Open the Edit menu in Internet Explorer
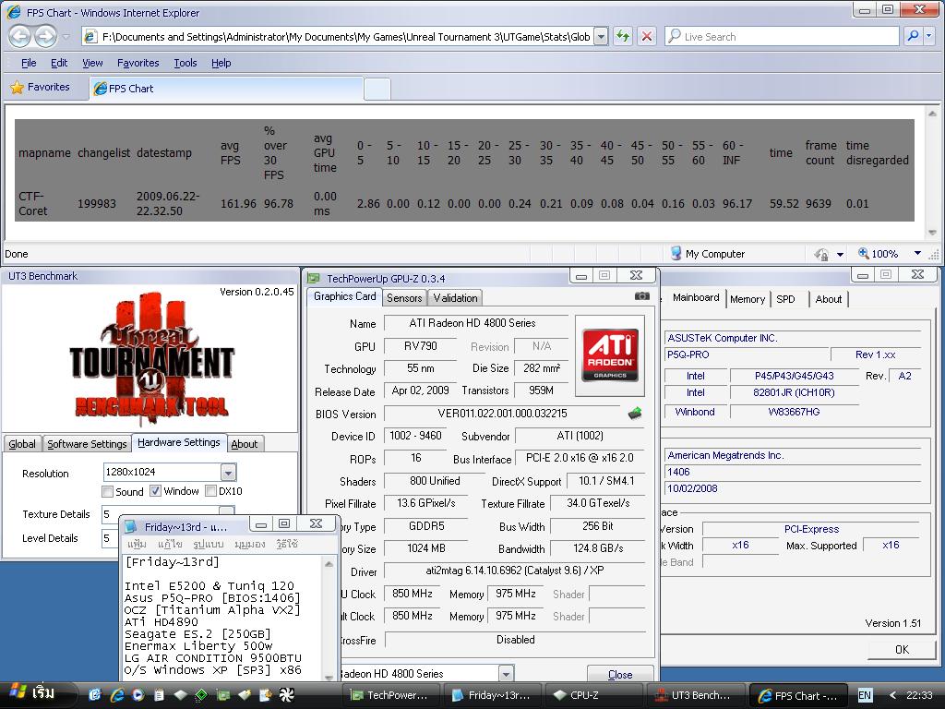The width and height of the screenshot is (945, 709). 59,63
